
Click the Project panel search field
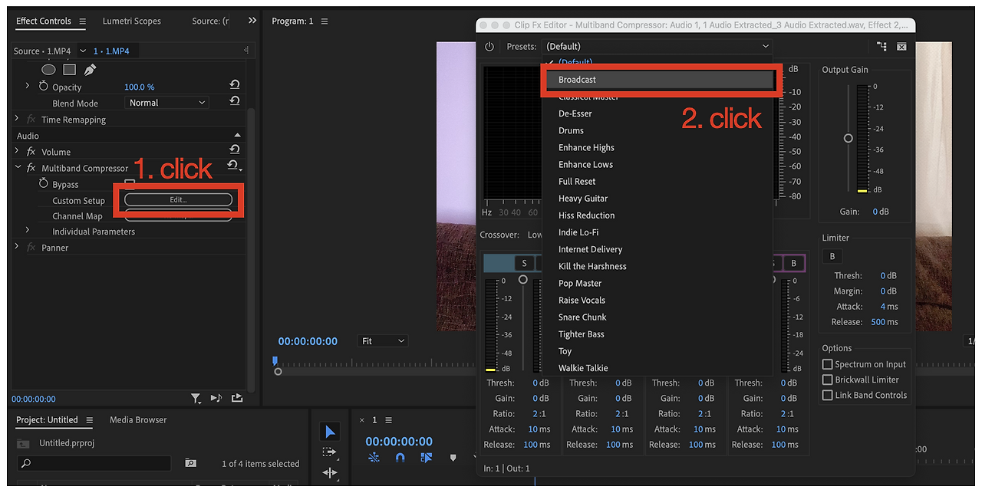pos(94,463)
